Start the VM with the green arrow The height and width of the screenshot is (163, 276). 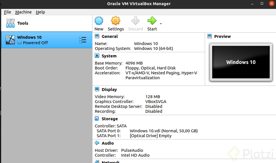click(x=152, y=21)
